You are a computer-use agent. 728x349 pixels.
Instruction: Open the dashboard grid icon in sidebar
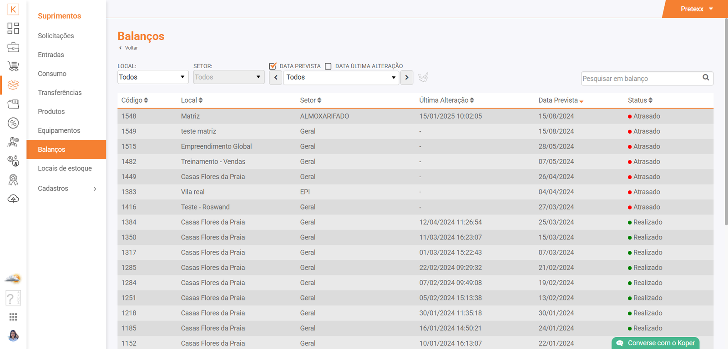point(13,28)
